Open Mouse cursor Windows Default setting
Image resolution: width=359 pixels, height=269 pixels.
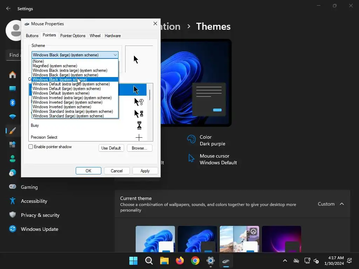pyautogui.click(x=212, y=159)
